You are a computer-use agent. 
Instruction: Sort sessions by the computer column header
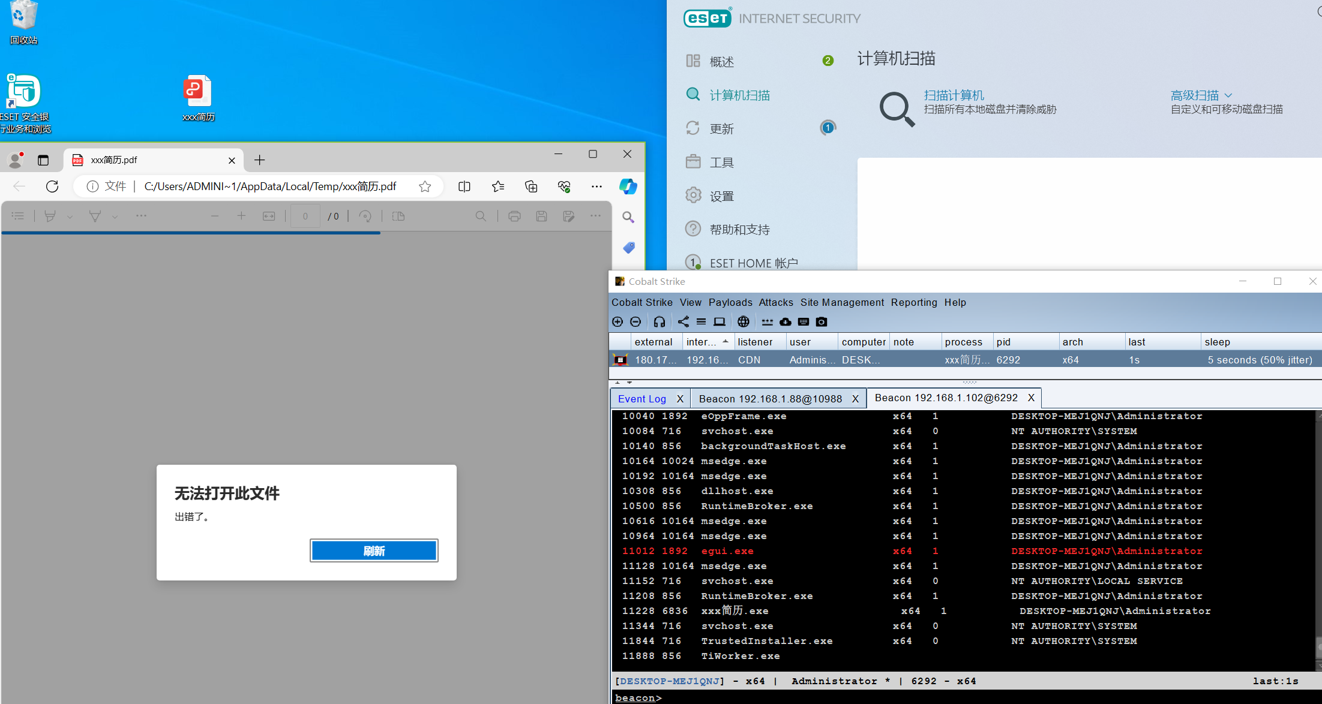(x=863, y=342)
